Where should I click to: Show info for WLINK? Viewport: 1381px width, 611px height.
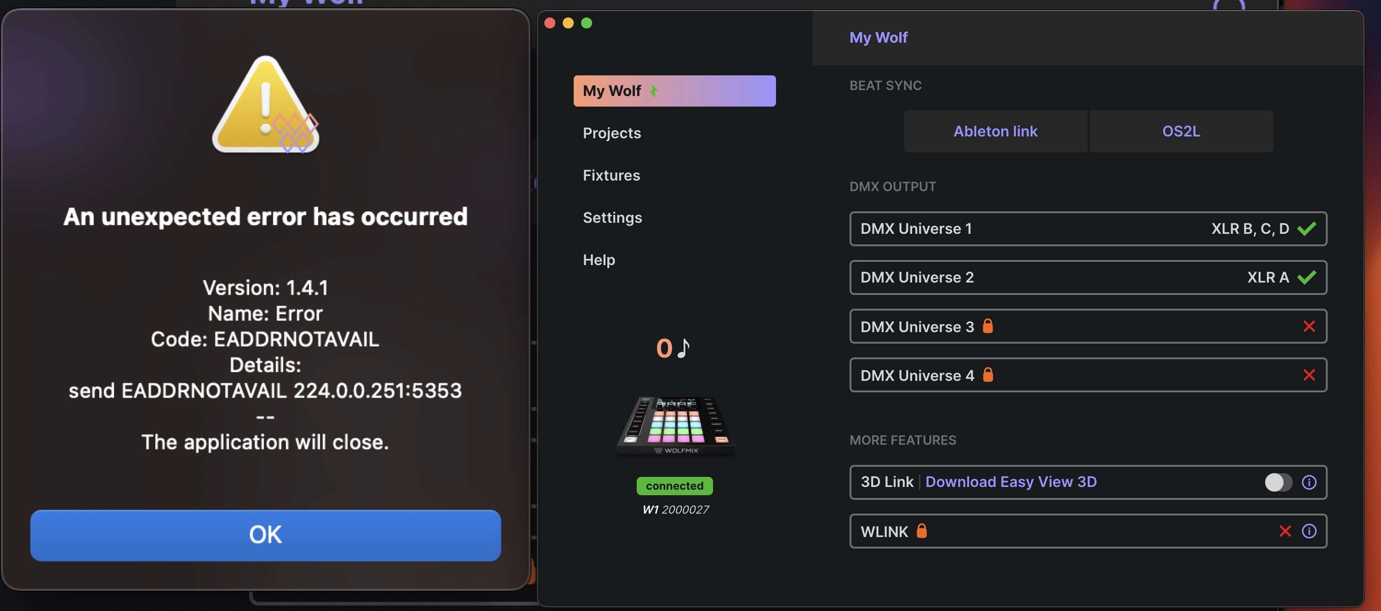tap(1309, 531)
